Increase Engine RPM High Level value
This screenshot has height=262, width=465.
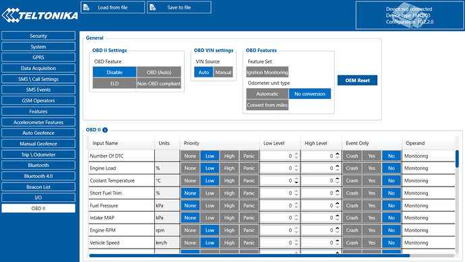[338, 228]
